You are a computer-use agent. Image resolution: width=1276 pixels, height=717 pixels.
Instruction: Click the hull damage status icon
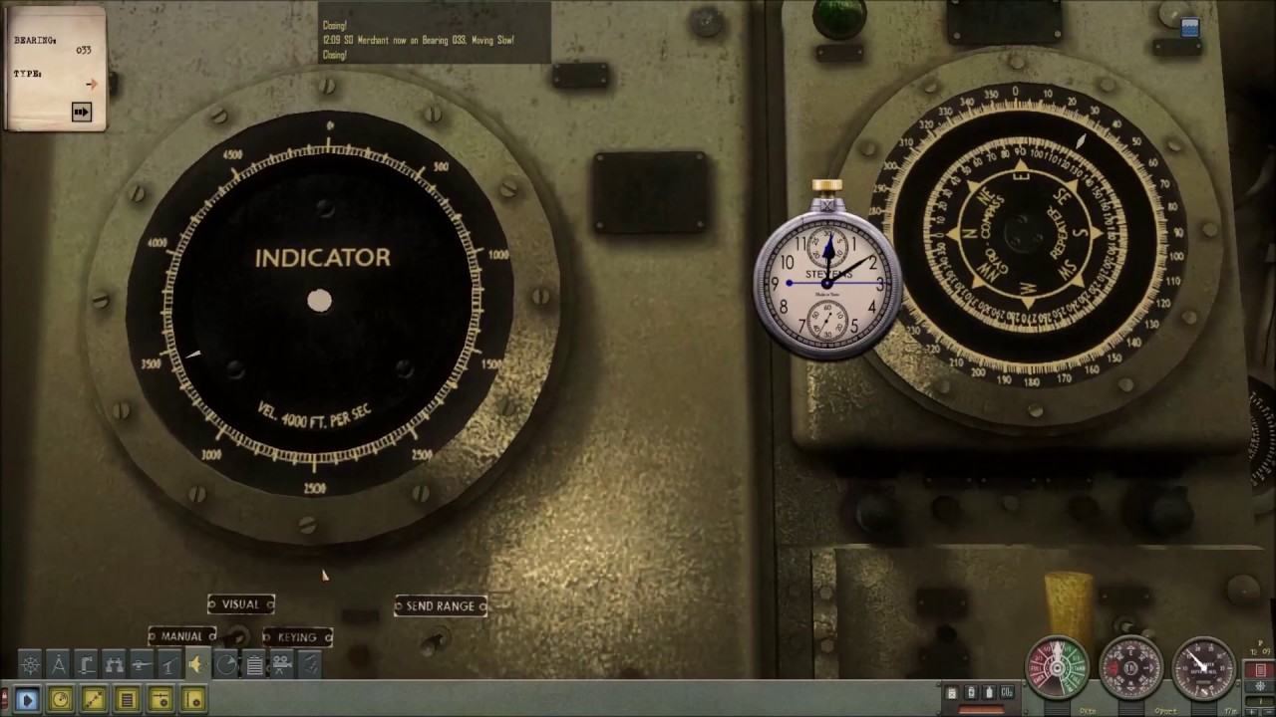coord(952,692)
